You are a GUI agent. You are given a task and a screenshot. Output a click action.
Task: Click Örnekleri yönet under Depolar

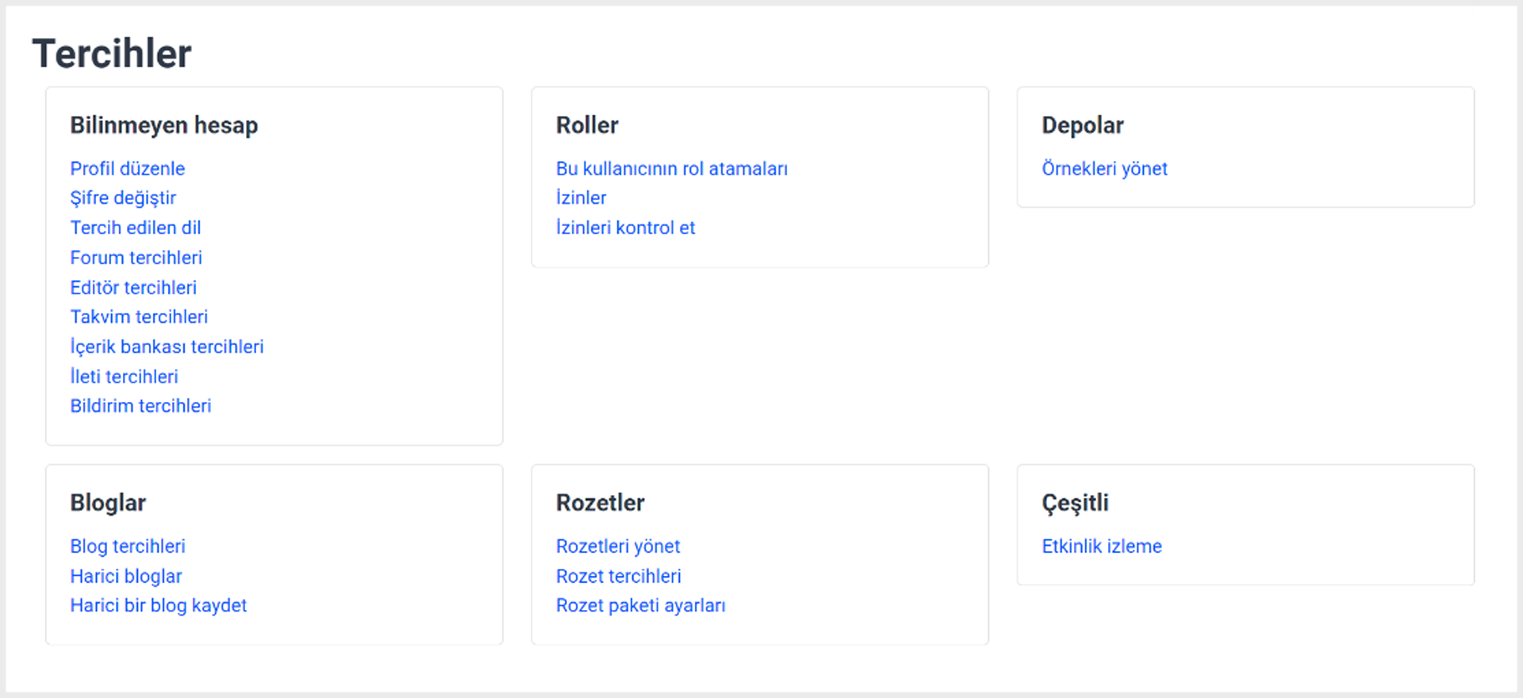click(1104, 168)
